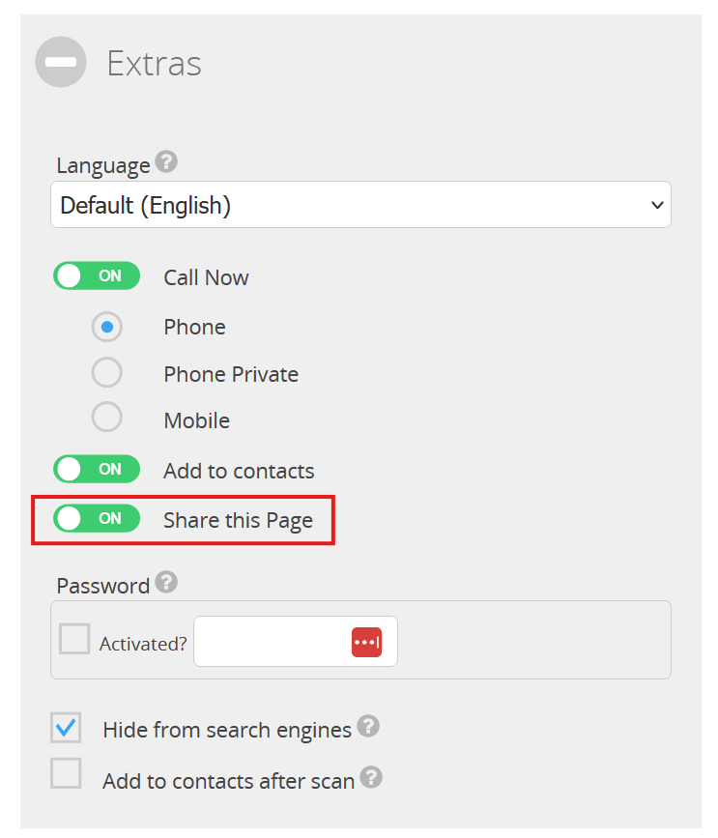
Task: Open the Language dropdown menu
Action: 360,205
